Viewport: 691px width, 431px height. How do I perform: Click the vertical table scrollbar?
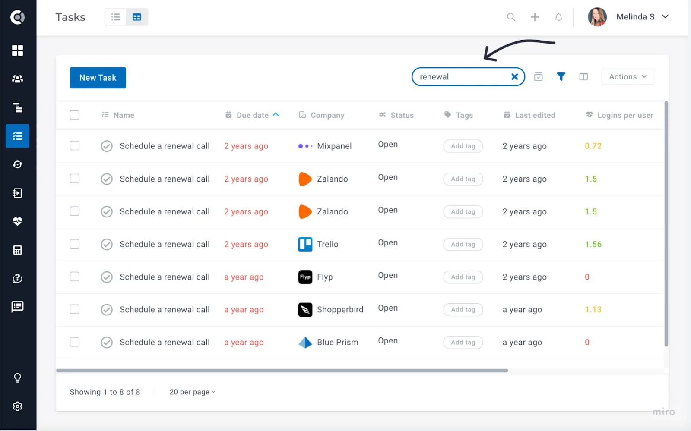(x=666, y=223)
